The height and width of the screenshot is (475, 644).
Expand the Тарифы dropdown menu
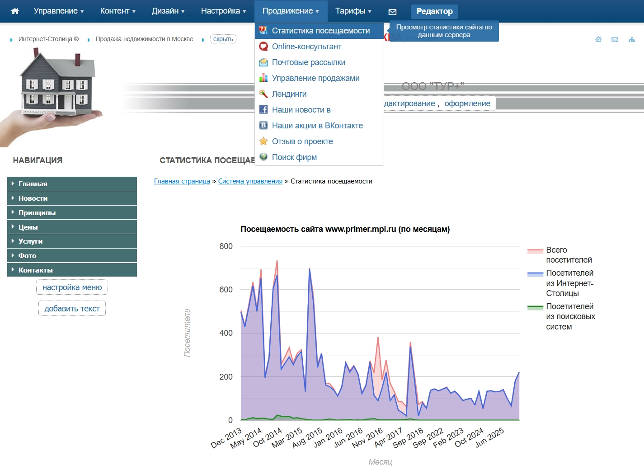(x=353, y=11)
